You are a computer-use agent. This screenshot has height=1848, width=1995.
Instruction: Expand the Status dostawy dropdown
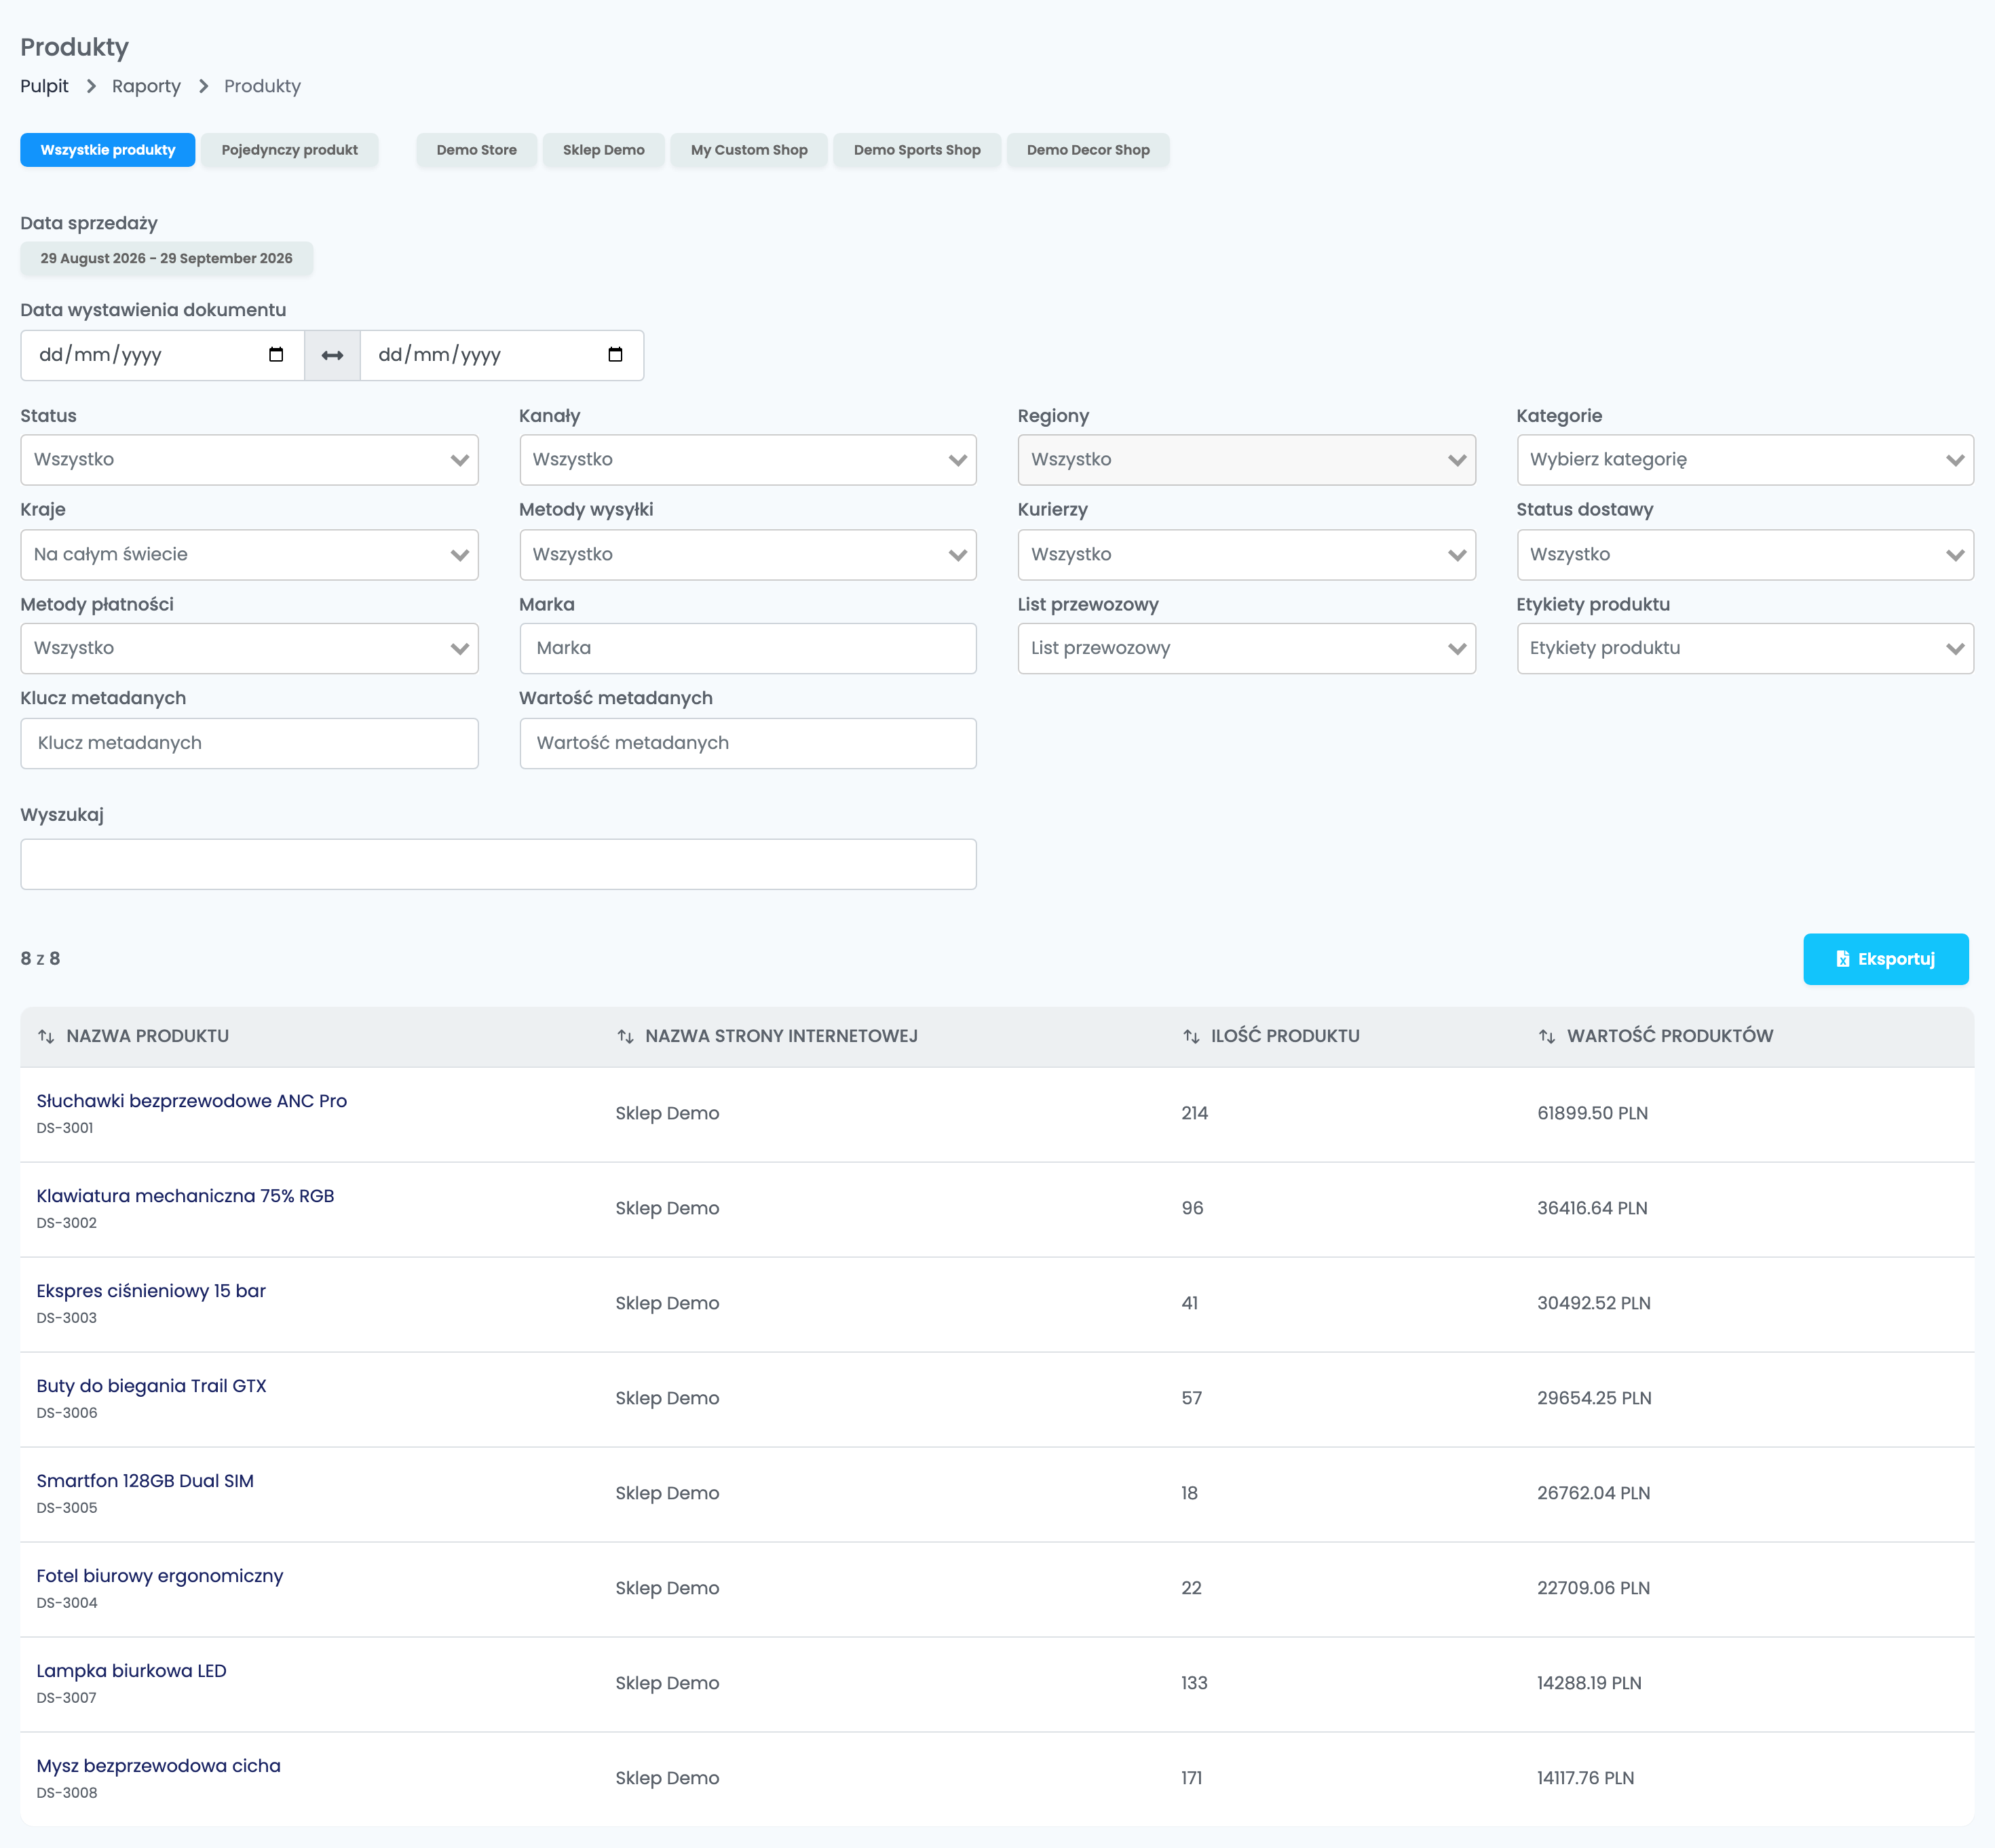pyautogui.click(x=1745, y=555)
